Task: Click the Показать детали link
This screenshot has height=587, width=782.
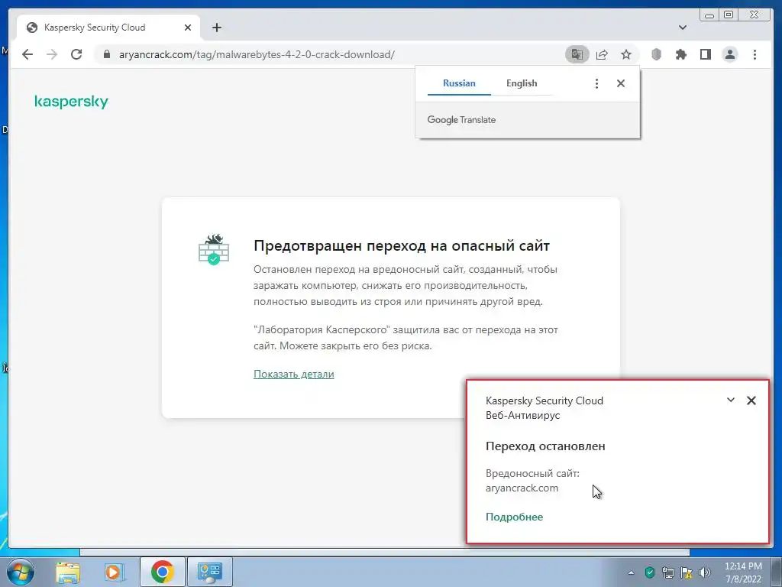Action: click(x=294, y=374)
